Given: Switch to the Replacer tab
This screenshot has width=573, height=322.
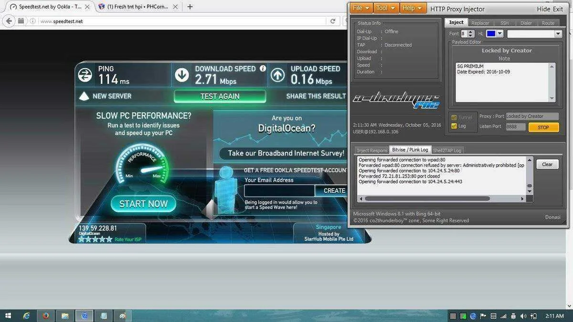Looking at the screenshot, I should [x=480, y=23].
